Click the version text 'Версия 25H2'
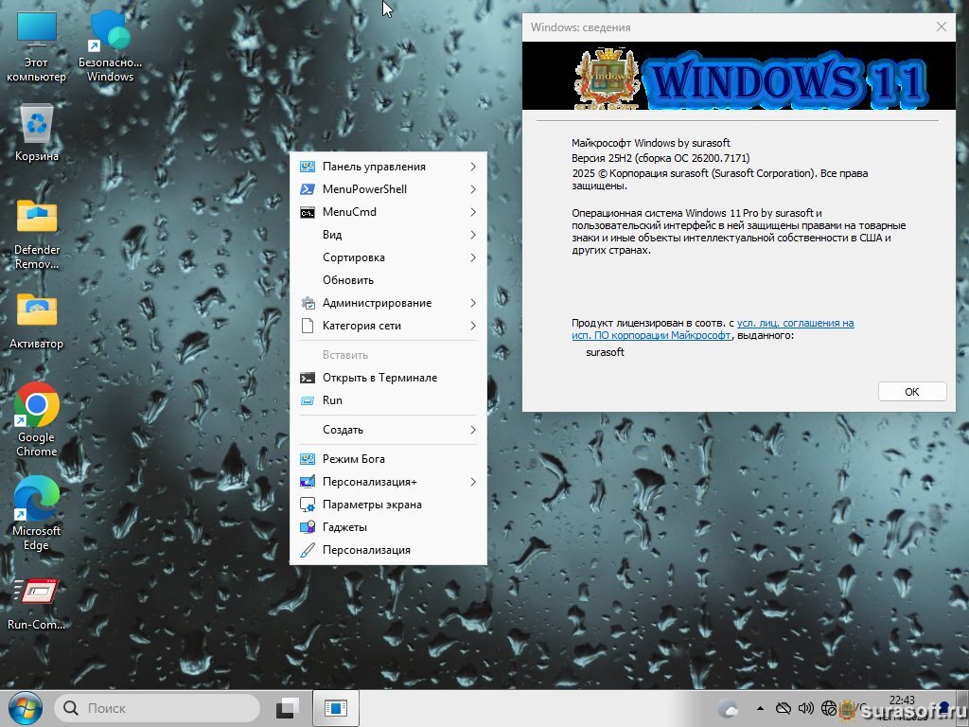Viewport: 969px width, 727px height. [x=602, y=158]
